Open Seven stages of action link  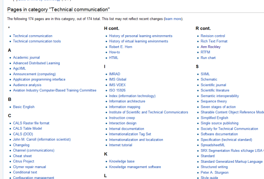tap(218, 107)
